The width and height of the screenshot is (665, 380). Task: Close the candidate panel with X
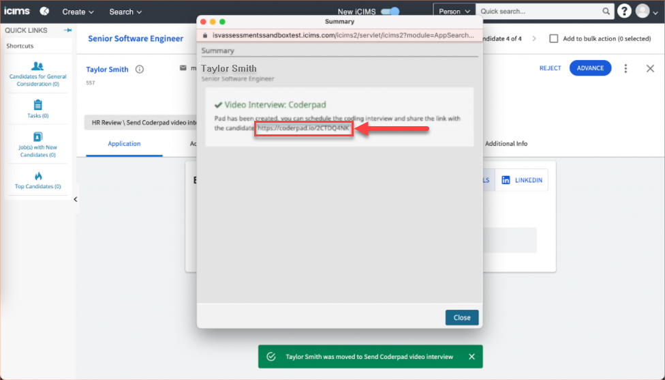[650, 68]
